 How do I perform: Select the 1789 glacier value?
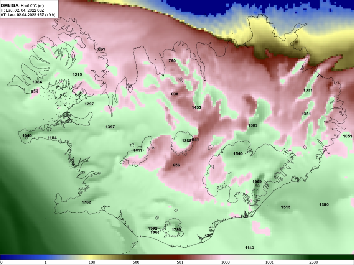click(176, 230)
